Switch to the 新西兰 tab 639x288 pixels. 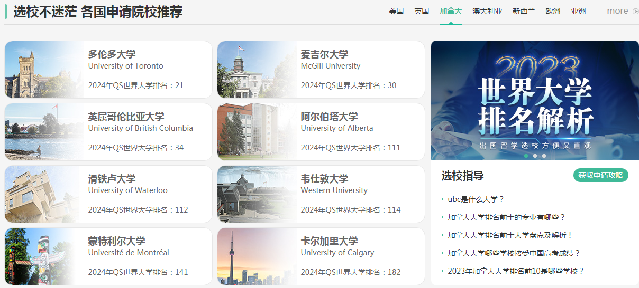click(524, 11)
